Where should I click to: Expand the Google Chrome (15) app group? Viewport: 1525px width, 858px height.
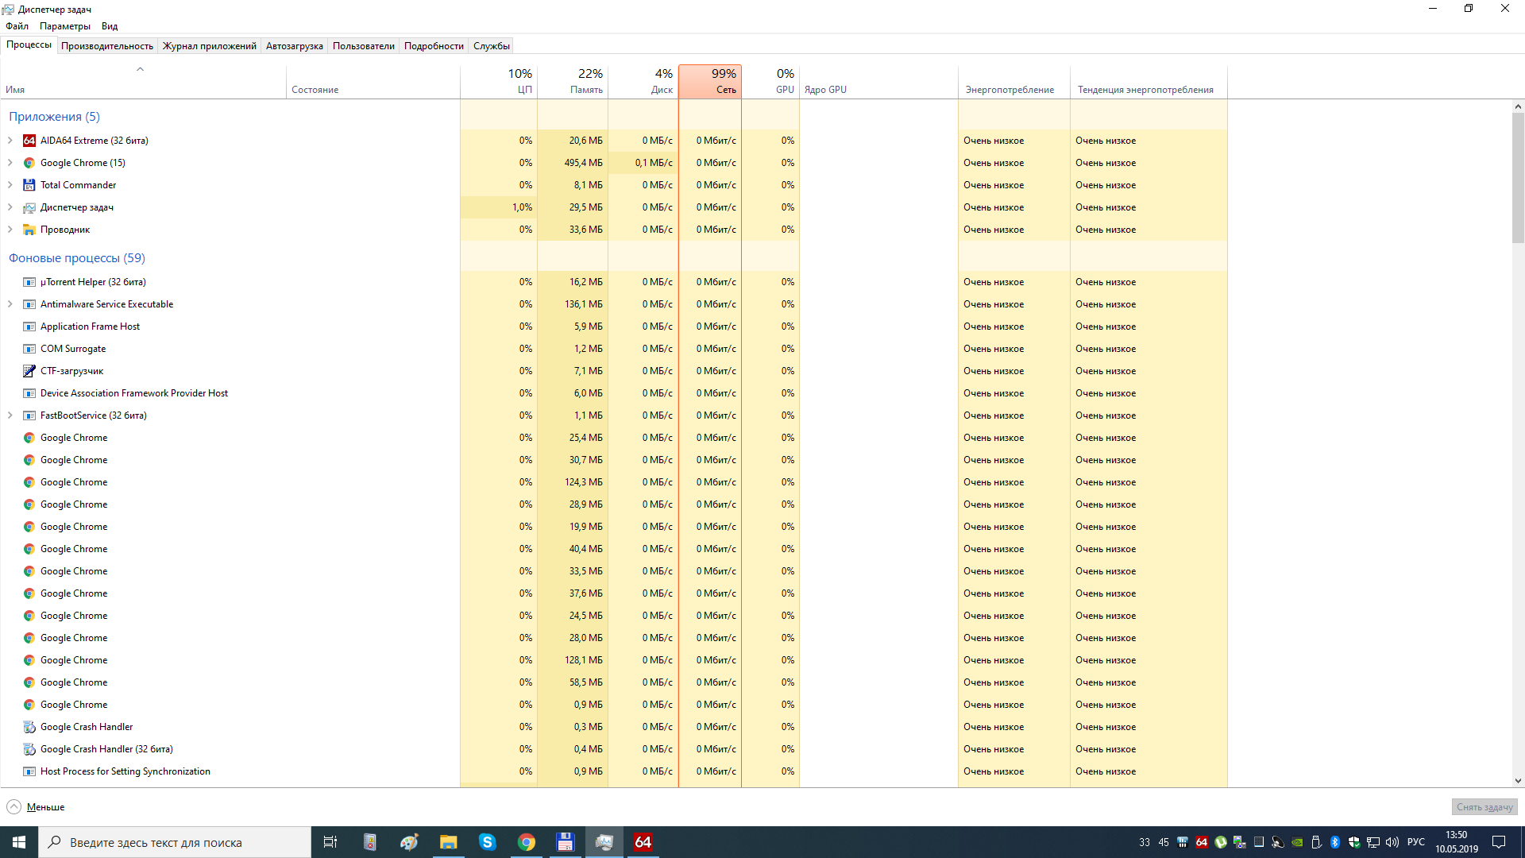point(10,163)
